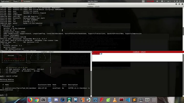Click 'Status: Autocommit' in mysql-info
This screenshot has width=184, height=103.
[x=11, y=35]
